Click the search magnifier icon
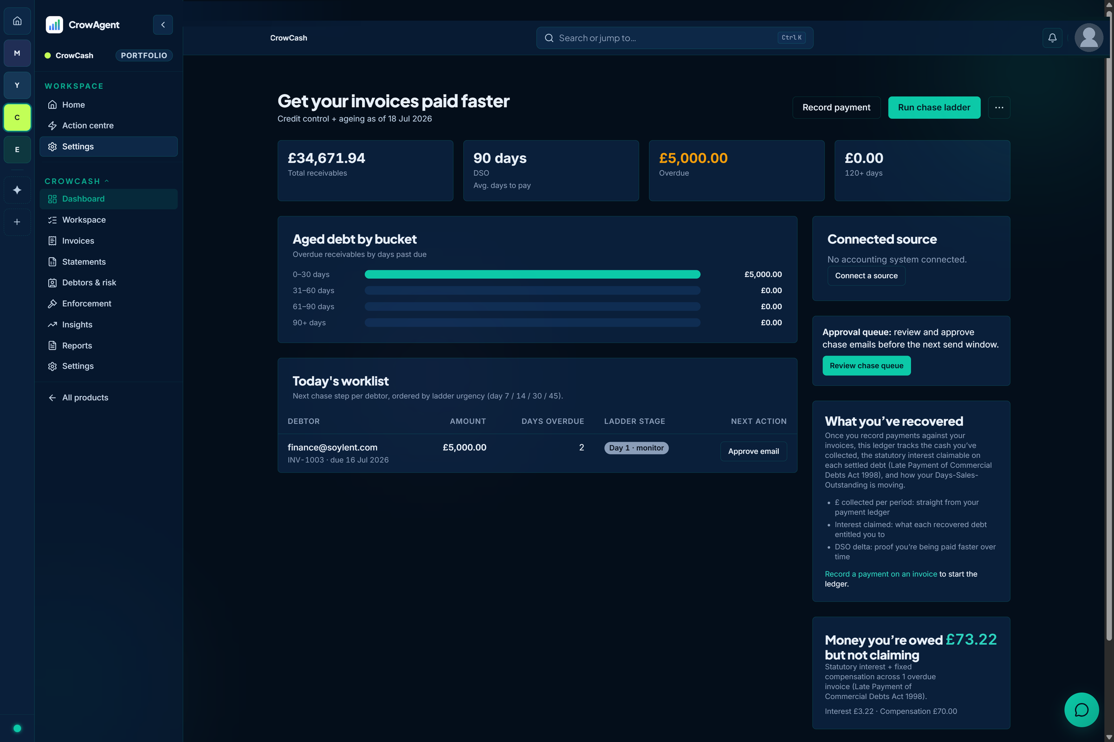This screenshot has height=742, width=1114. pos(549,38)
